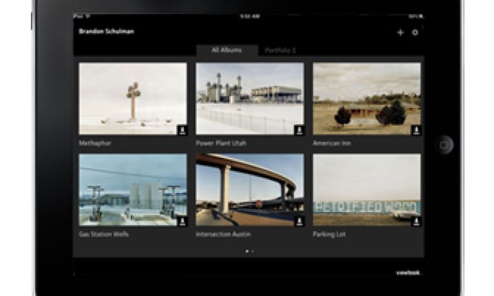Switch to the Portfolio 1 tab
This screenshot has height=296, width=494.
280,51
